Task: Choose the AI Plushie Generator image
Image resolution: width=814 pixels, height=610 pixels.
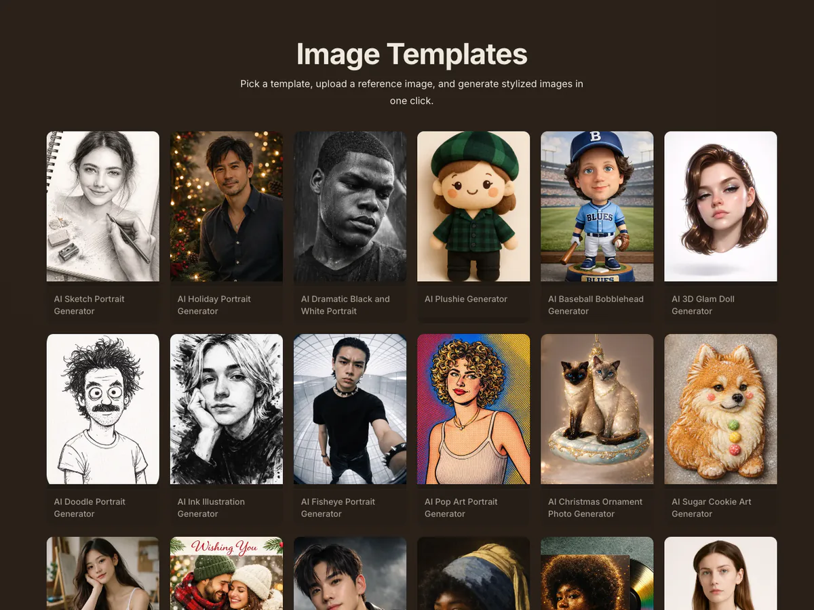Action: click(473, 206)
